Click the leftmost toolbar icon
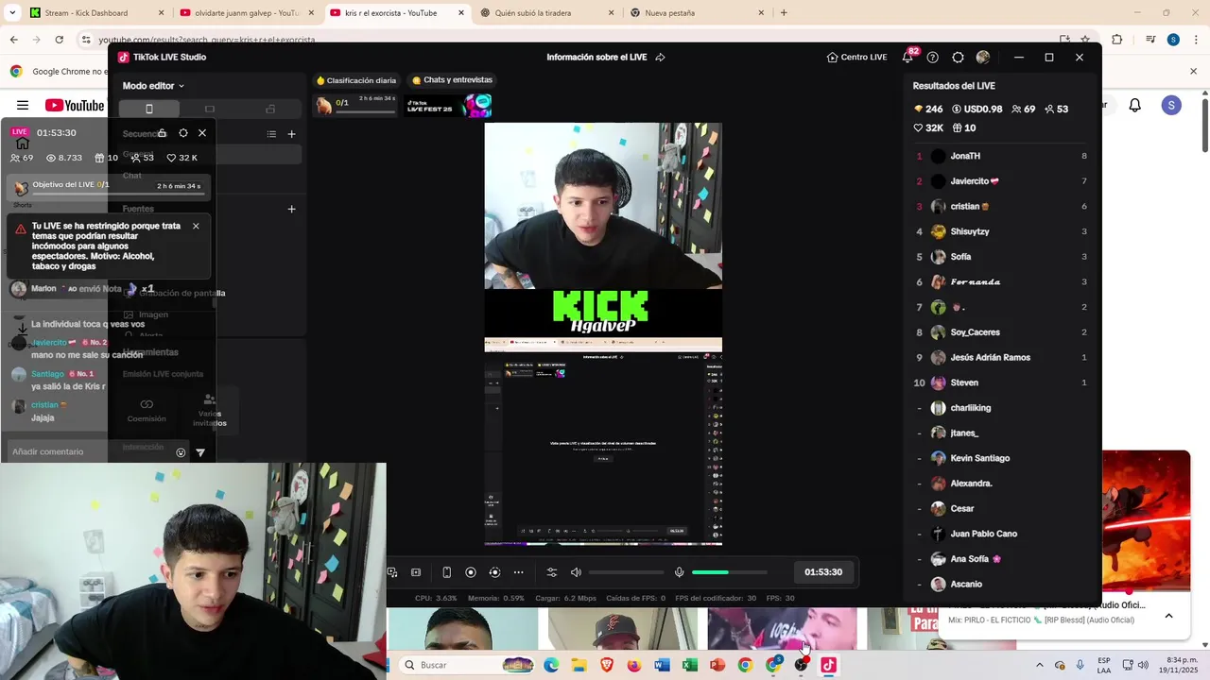Viewport: 1210px width, 680px height. click(x=392, y=572)
